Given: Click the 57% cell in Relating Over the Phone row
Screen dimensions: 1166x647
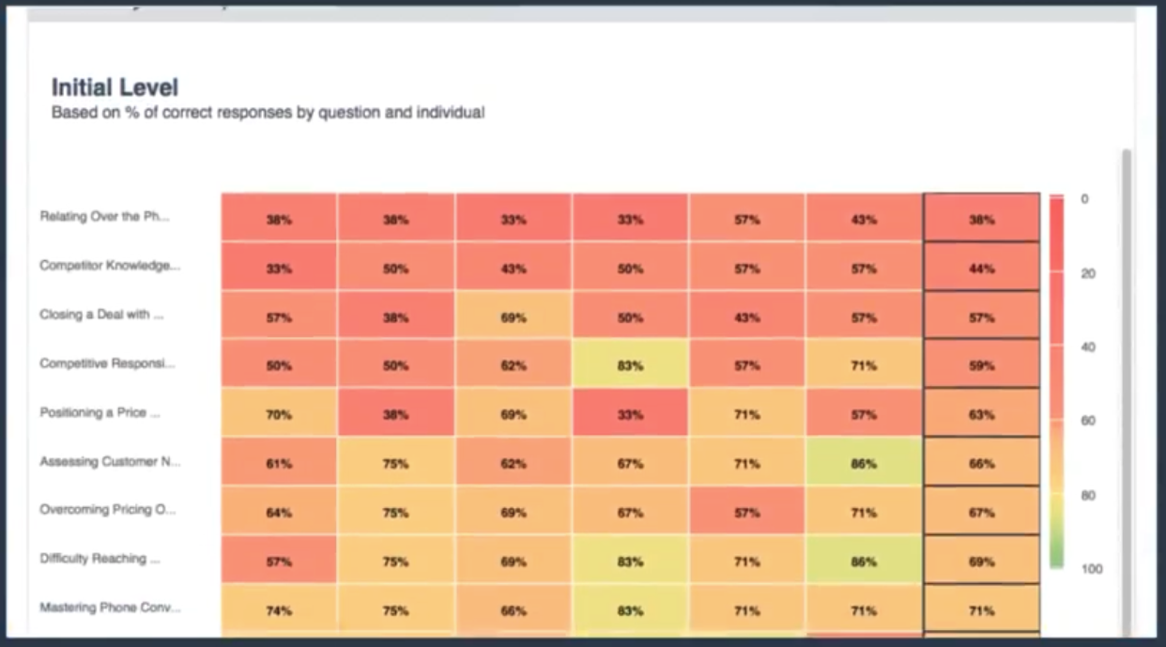Looking at the screenshot, I should [x=746, y=220].
